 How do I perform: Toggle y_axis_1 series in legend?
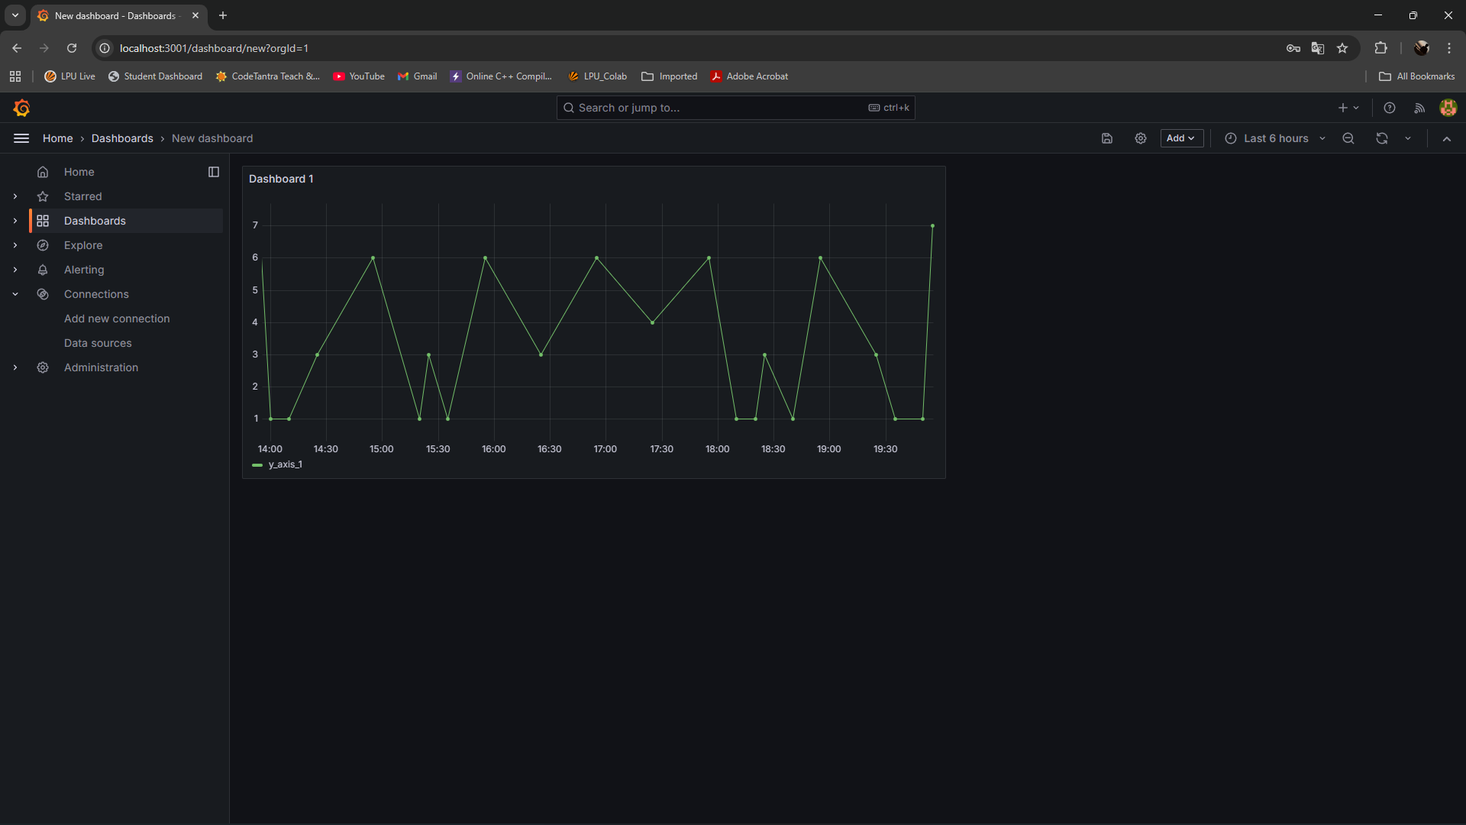click(285, 464)
